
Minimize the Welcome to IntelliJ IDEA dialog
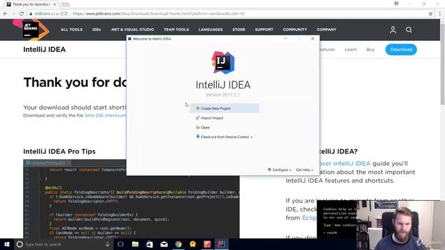pyautogui.click(x=286, y=39)
